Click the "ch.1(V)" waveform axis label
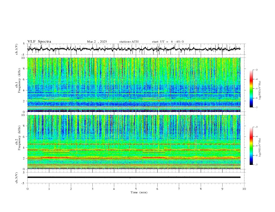 pos(17,49)
